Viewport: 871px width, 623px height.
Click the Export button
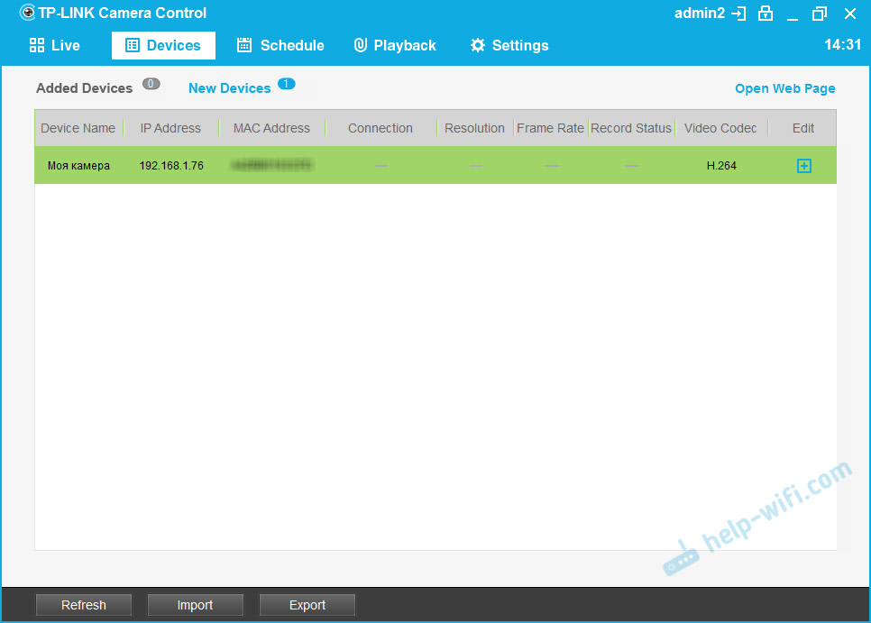point(307,605)
